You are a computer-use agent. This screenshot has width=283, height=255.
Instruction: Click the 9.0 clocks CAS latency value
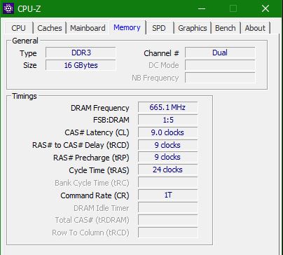point(167,132)
